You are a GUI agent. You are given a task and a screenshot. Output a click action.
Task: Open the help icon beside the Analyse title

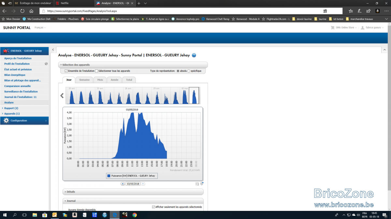coord(194,55)
